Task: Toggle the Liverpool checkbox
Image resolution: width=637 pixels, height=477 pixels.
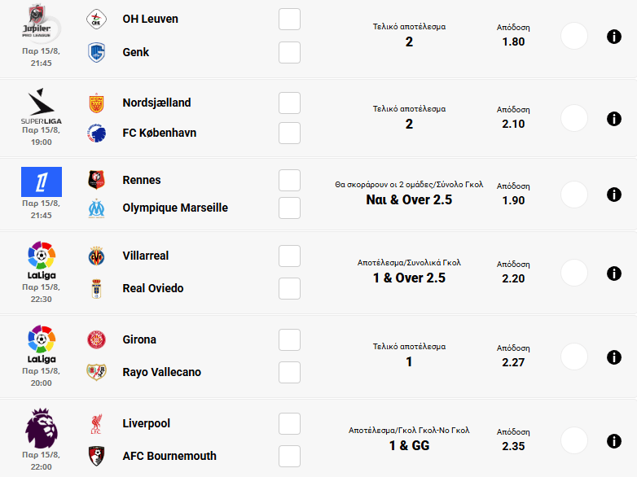Action: click(x=289, y=424)
